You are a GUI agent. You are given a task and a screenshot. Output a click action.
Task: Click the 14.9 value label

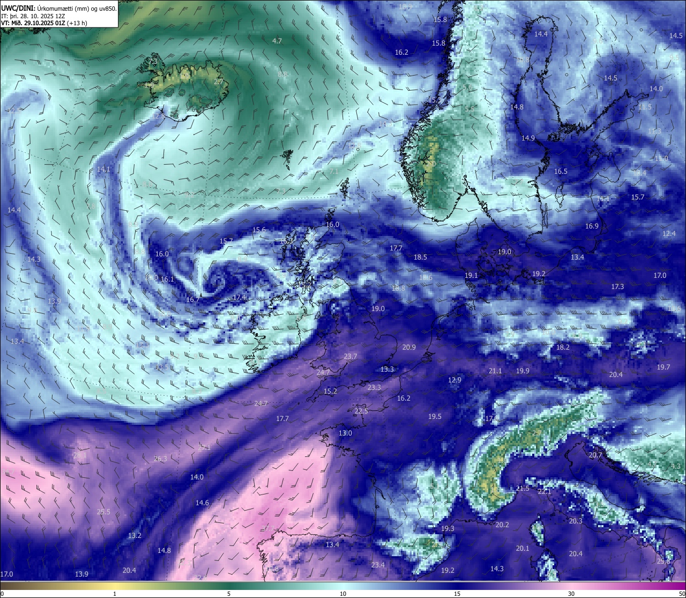point(528,138)
